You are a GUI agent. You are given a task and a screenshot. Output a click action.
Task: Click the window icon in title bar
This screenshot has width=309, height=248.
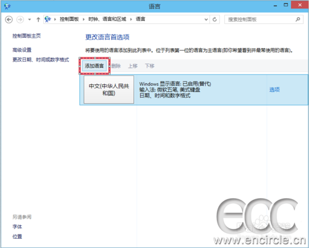7,6
